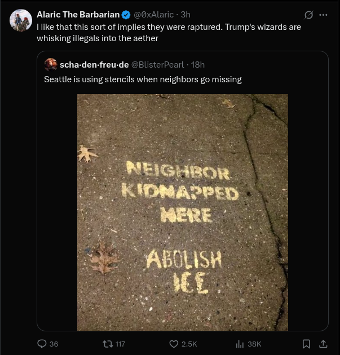Click the repost arrows icon
340x355 pixels.
tap(108, 344)
